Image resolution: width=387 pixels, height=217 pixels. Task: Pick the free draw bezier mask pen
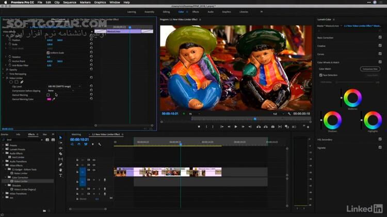coord(22,82)
